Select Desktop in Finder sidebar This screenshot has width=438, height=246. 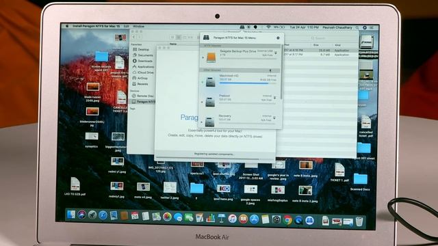[x=141, y=49]
